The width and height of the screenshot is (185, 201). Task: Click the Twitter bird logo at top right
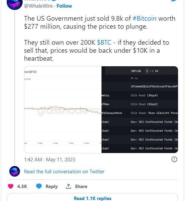pyautogui.click(x=174, y=1)
